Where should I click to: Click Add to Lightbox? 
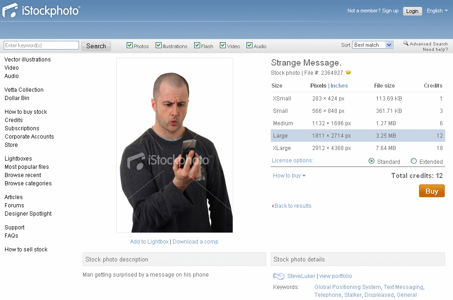(149, 242)
